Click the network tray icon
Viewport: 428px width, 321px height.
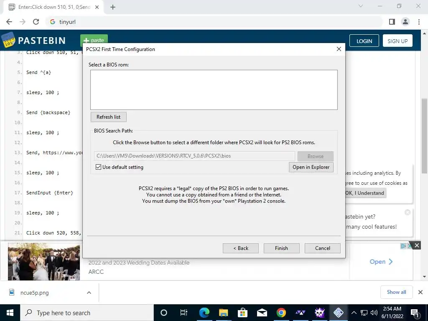coord(364,313)
